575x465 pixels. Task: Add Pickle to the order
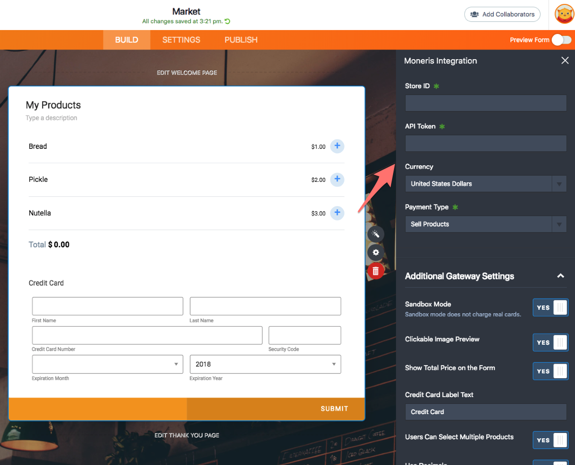click(337, 179)
